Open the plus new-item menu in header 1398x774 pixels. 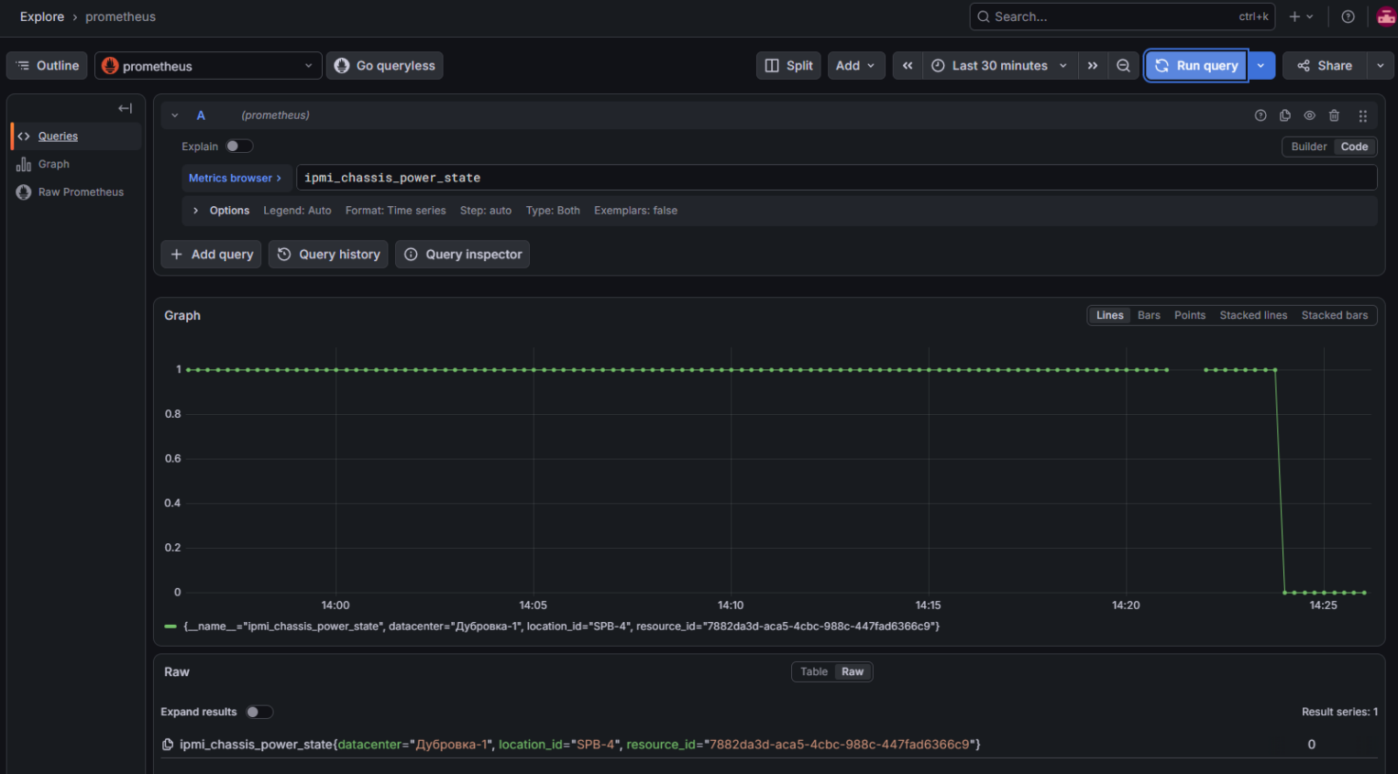click(x=1301, y=16)
